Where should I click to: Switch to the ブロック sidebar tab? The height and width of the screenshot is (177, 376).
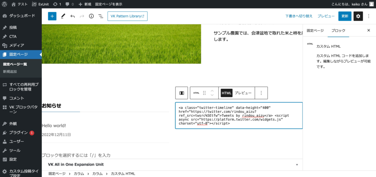tap(338, 30)
